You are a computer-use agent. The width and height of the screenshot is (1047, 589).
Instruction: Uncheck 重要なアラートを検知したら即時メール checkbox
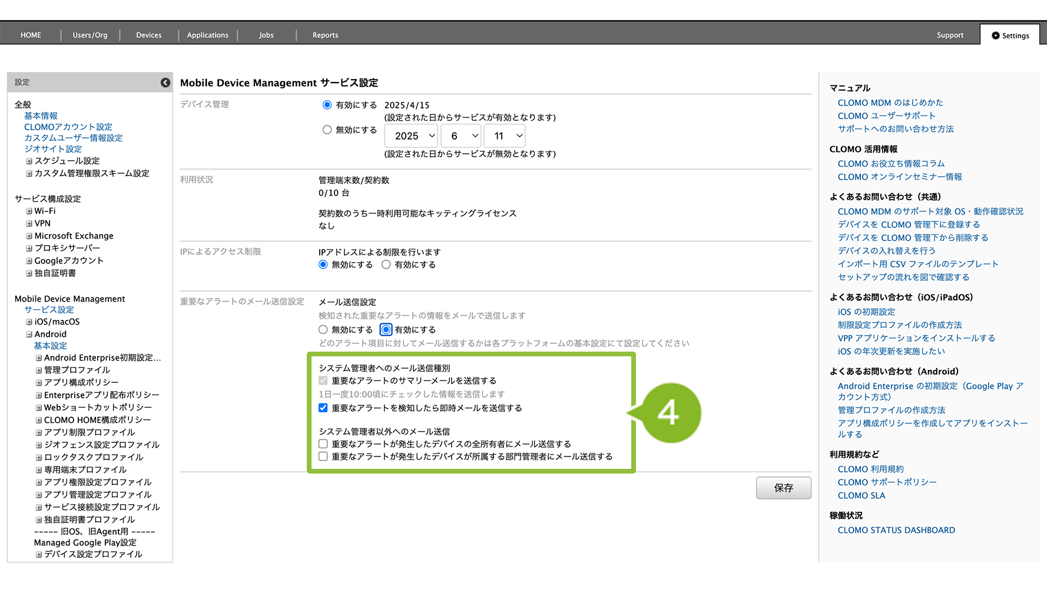pos(323,408)
